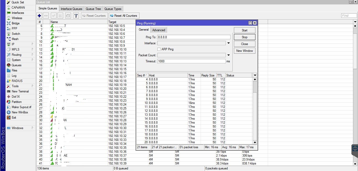Select the General tab in Ping
The height and width of the screenshot is (171, 358).
(144, 30)
